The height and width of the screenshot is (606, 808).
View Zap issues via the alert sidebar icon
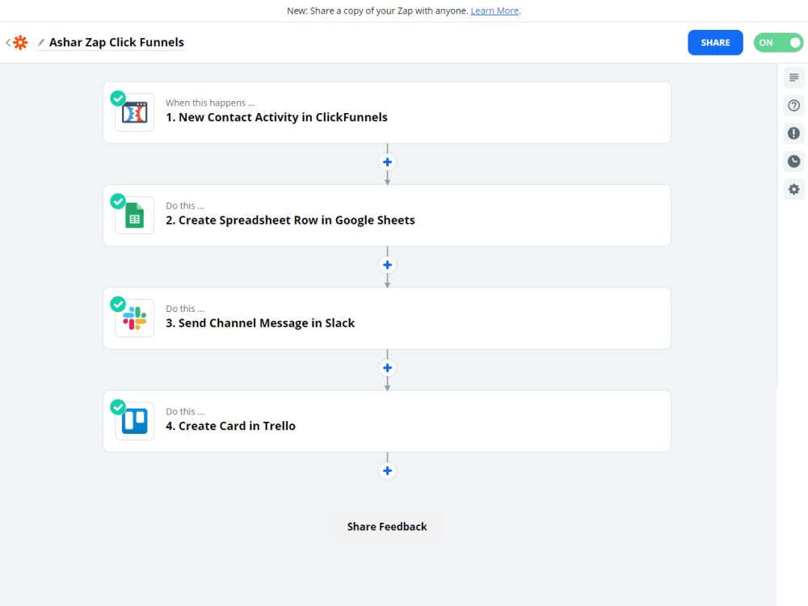point(793,133)
